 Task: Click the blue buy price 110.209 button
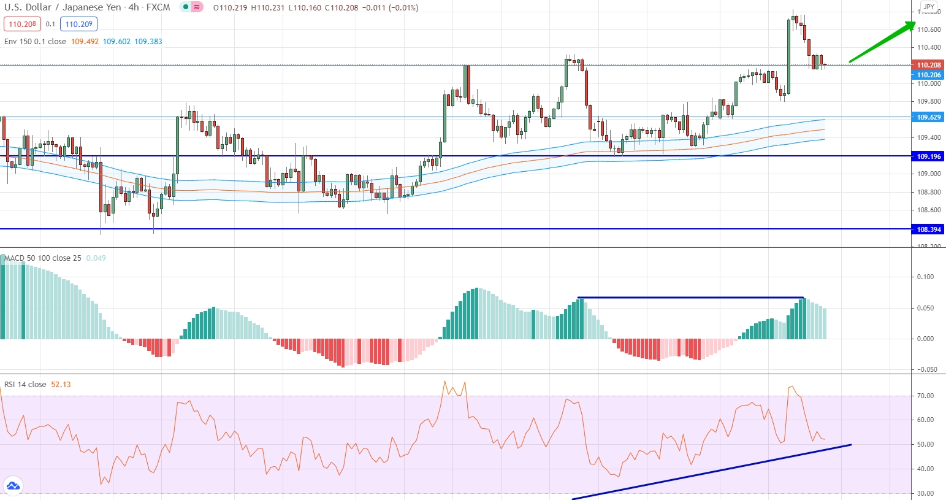point(79,25)
